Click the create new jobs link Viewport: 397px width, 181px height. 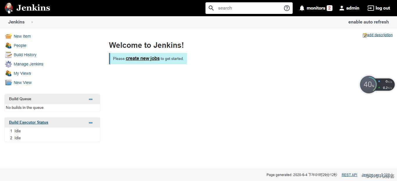(x=142, y=58)
